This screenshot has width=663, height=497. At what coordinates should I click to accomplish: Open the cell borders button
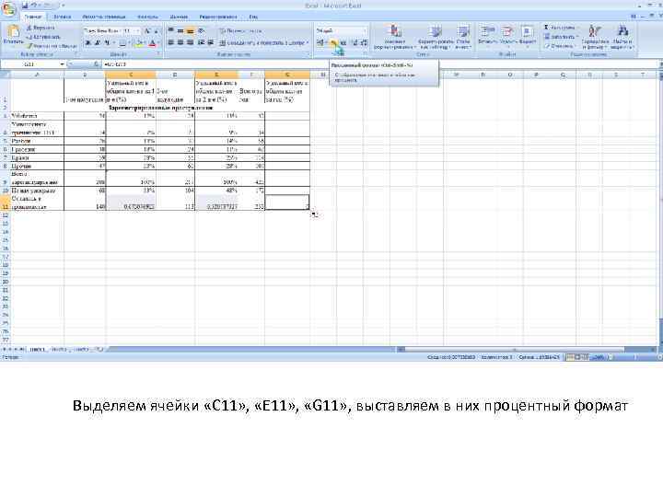click(122, 43)
